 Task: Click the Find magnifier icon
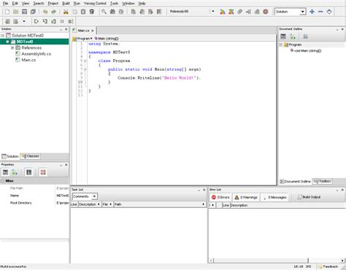104,12
